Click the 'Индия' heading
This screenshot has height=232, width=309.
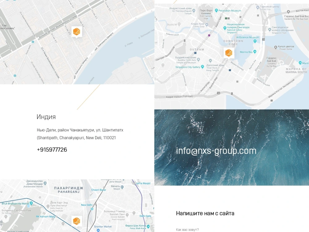(x=46, y=117)
